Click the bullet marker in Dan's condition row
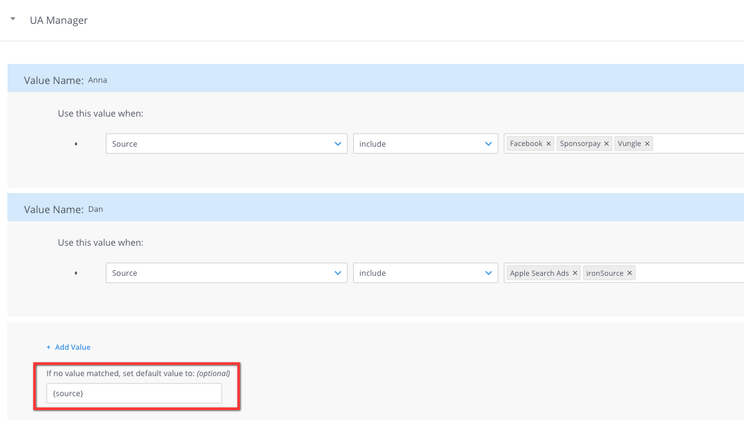Image resolution: width=744 pixels, height=425 pixels. (x=76, y=273)
